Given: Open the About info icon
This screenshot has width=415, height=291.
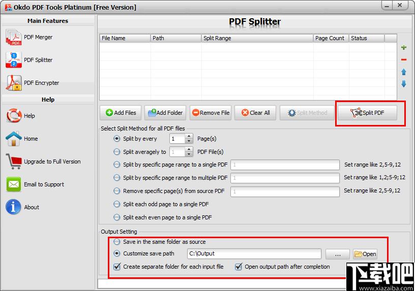Looking at the screenshot, I should 13,207.
